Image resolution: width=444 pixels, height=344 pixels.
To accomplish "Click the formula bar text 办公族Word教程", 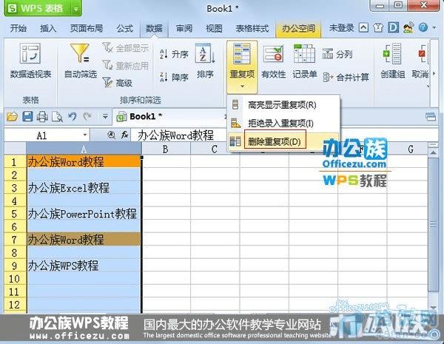I will tap(175, 135).
